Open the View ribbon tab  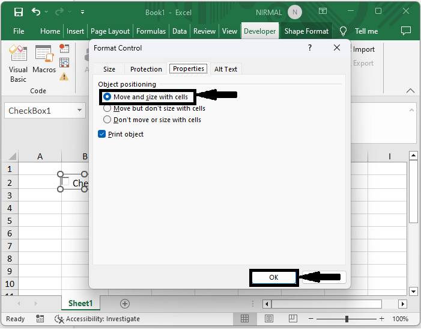coord(229,31)
